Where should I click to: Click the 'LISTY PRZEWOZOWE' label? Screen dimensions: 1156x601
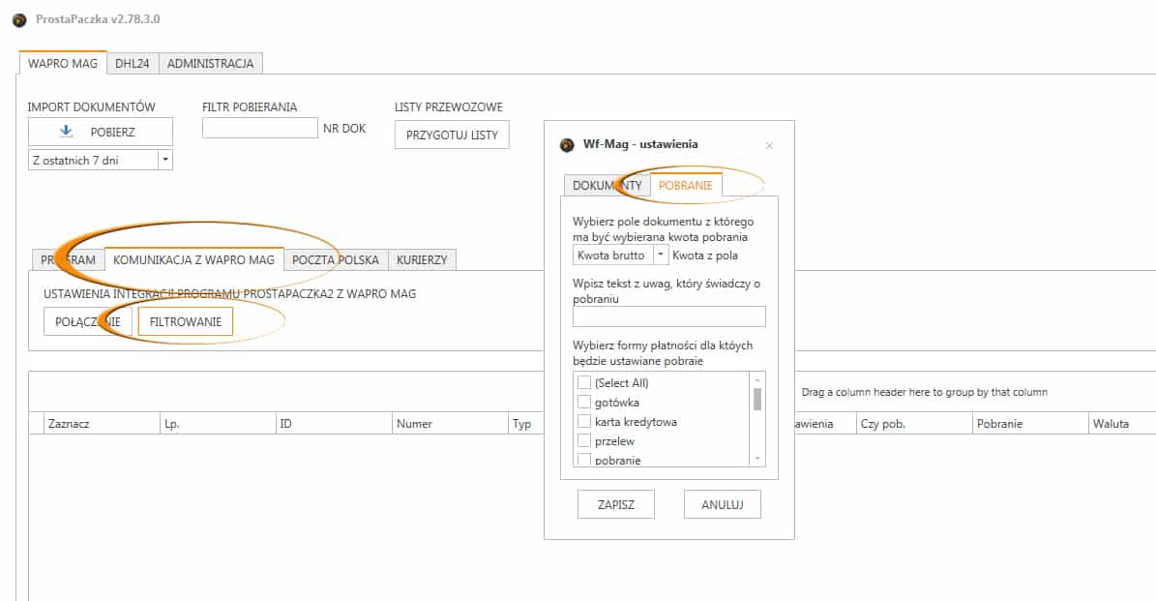pos(449,106)
